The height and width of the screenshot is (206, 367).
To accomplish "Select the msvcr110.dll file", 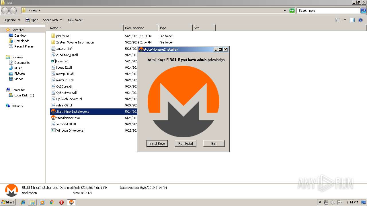I will (x=65, y=80).
